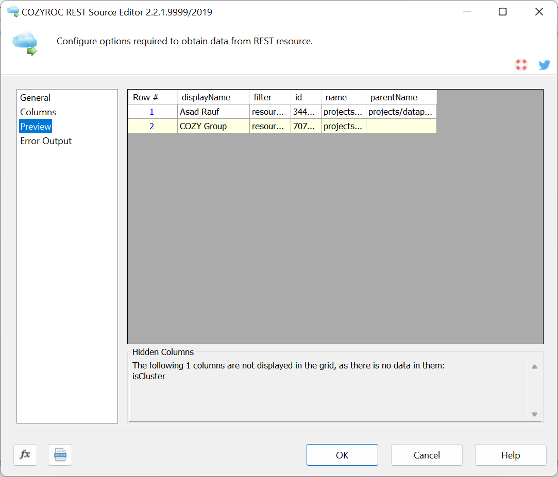This screenshot has width=558, height=477.
Task: Open Help for the editor
Action: coord(511,455)
